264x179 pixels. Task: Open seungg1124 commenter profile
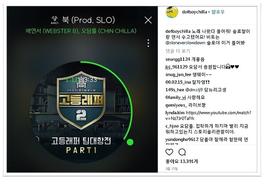(x=177, y=59)
